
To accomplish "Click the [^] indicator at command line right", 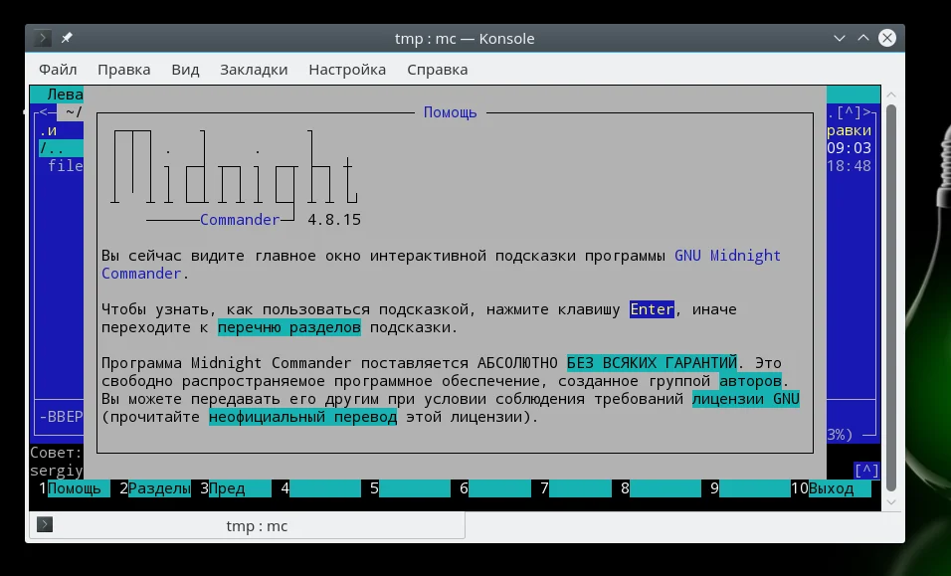I will tap(866, 470).
